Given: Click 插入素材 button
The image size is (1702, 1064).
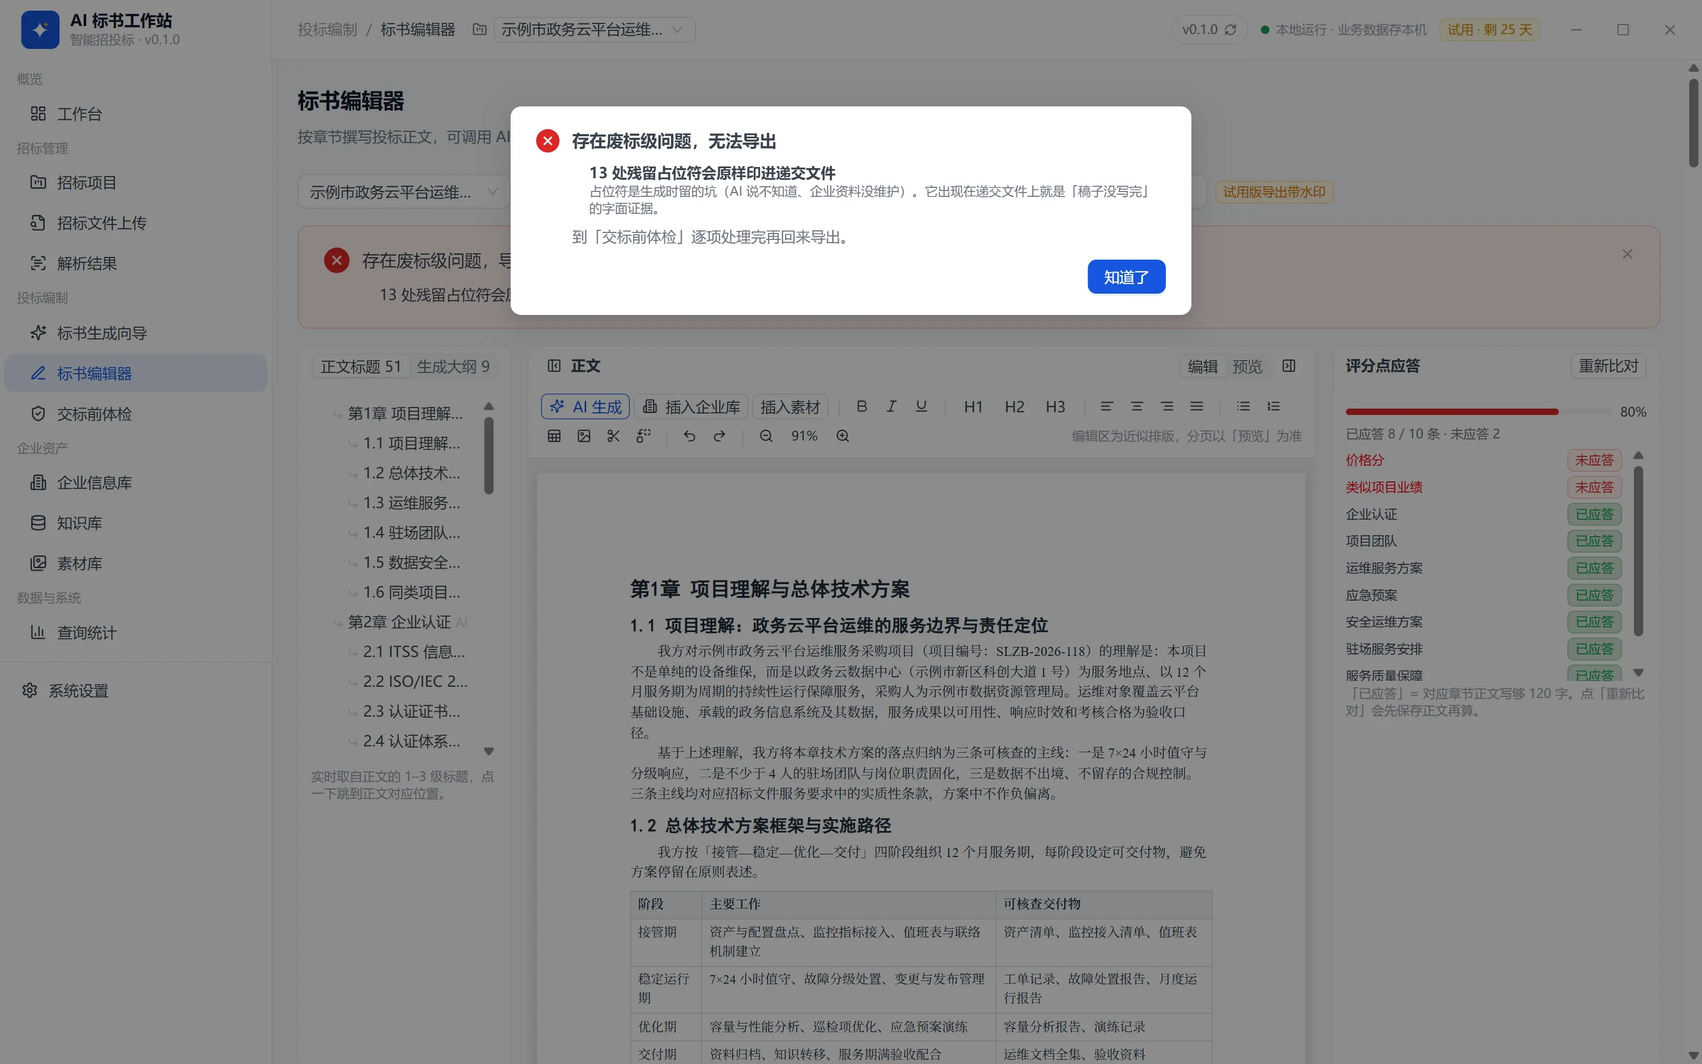Looking at the screenshot, I should [790, 406].
